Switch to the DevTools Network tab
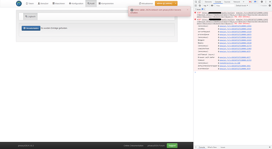Screen dimensions: 272x149 tap(237, 2)
